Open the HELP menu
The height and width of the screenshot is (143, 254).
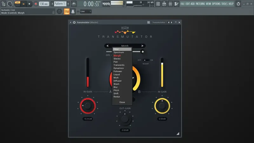click(231, 4)
